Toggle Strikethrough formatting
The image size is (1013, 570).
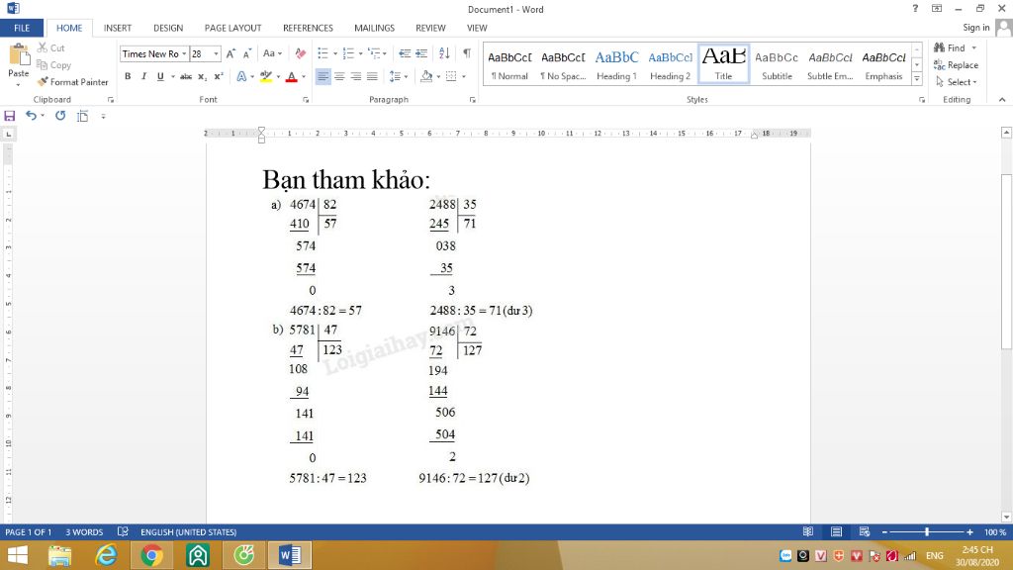coord(186,76)
